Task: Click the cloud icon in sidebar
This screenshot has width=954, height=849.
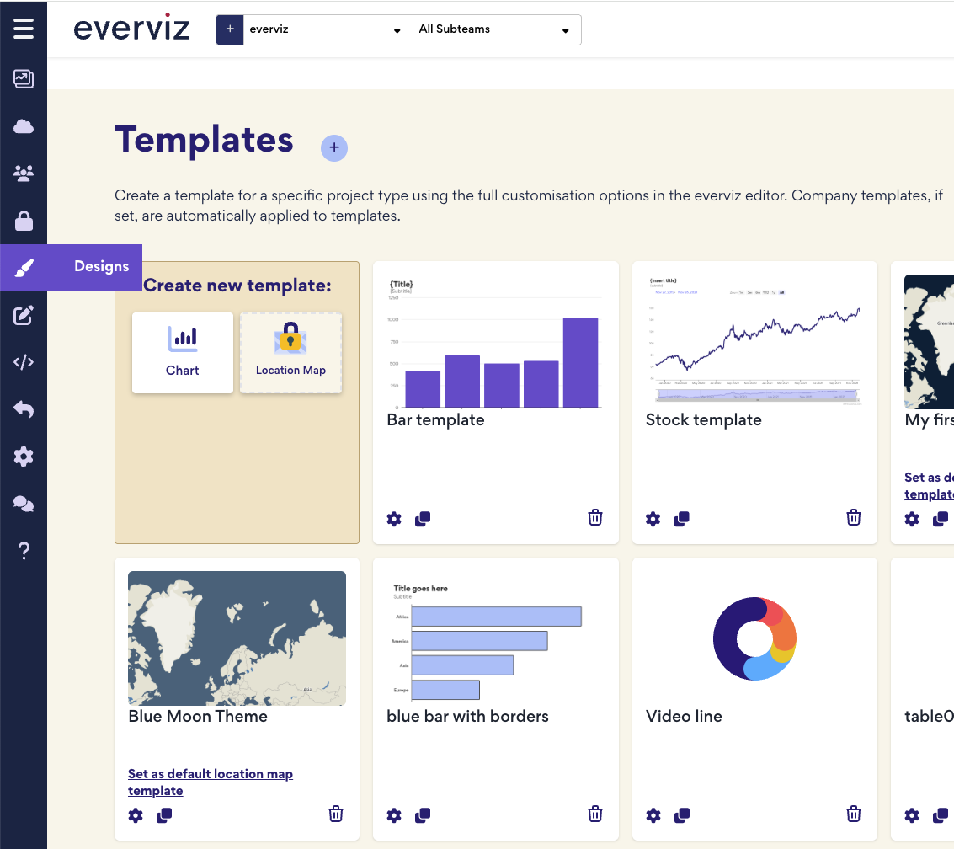Action: (23, 126)
